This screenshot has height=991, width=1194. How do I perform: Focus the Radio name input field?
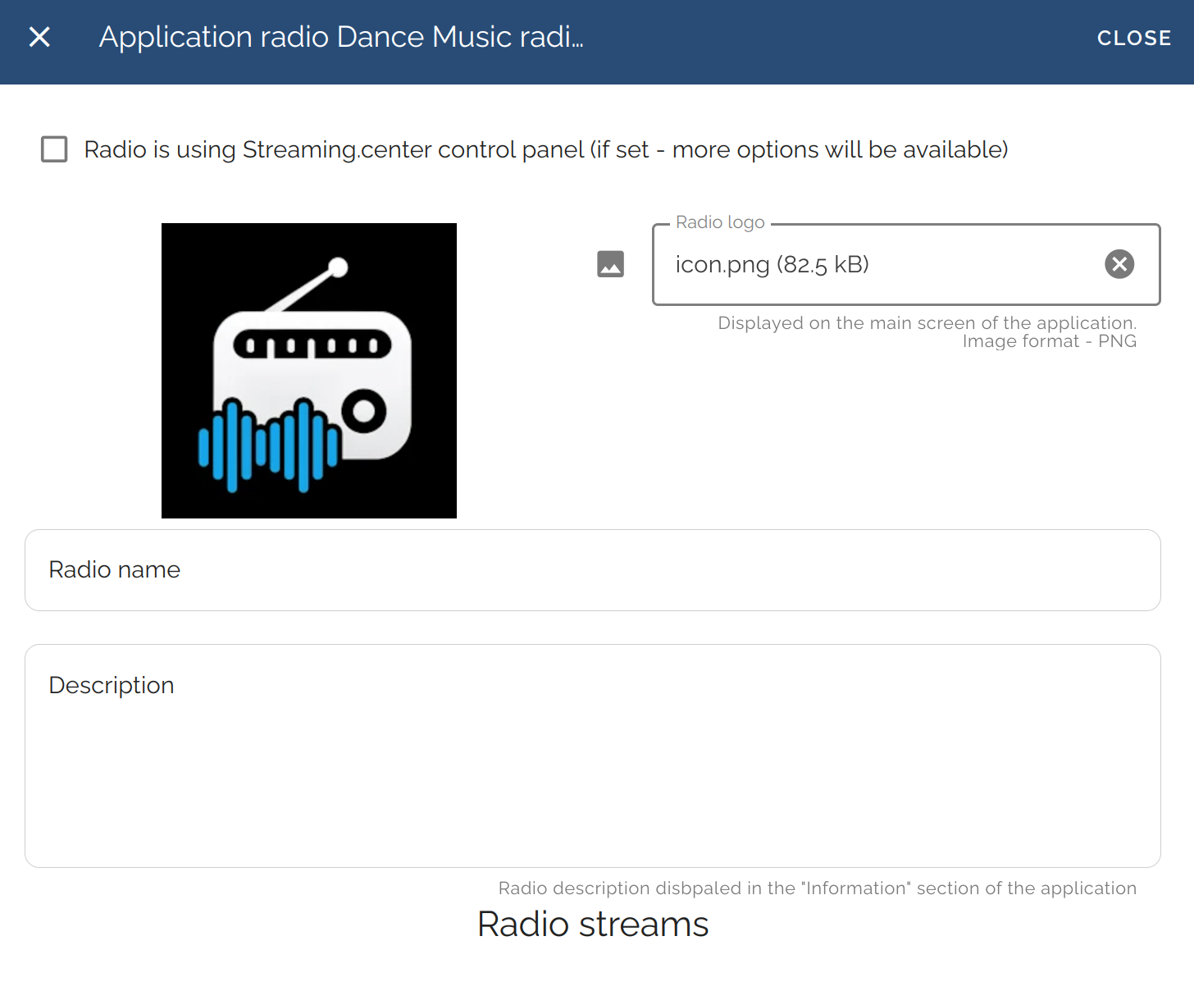pos(592,570)
